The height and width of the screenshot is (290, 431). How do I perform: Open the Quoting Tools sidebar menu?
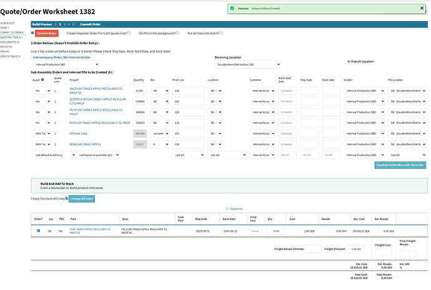(x=12, y=36)
